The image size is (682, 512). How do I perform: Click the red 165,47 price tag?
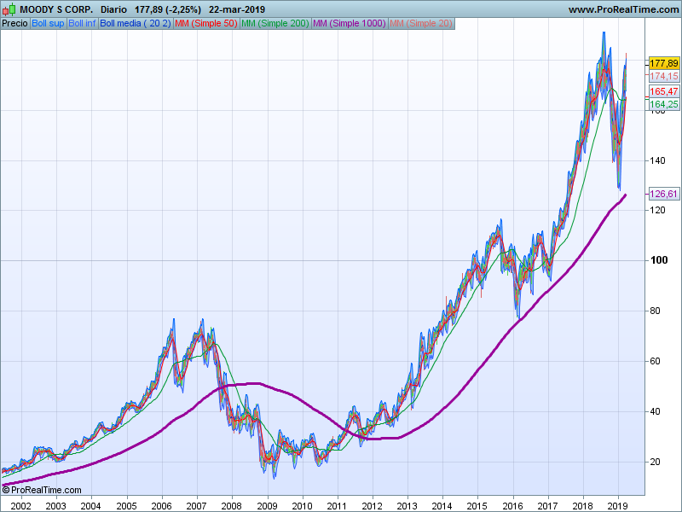click(664, 91)
